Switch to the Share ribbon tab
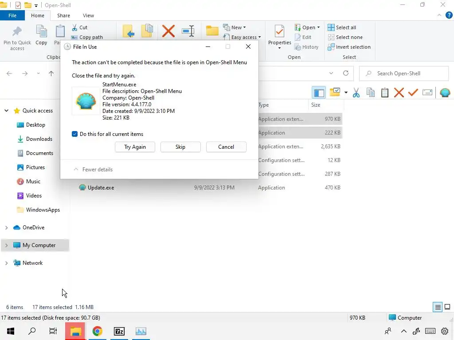454x340 pixels. click(63, 15)
